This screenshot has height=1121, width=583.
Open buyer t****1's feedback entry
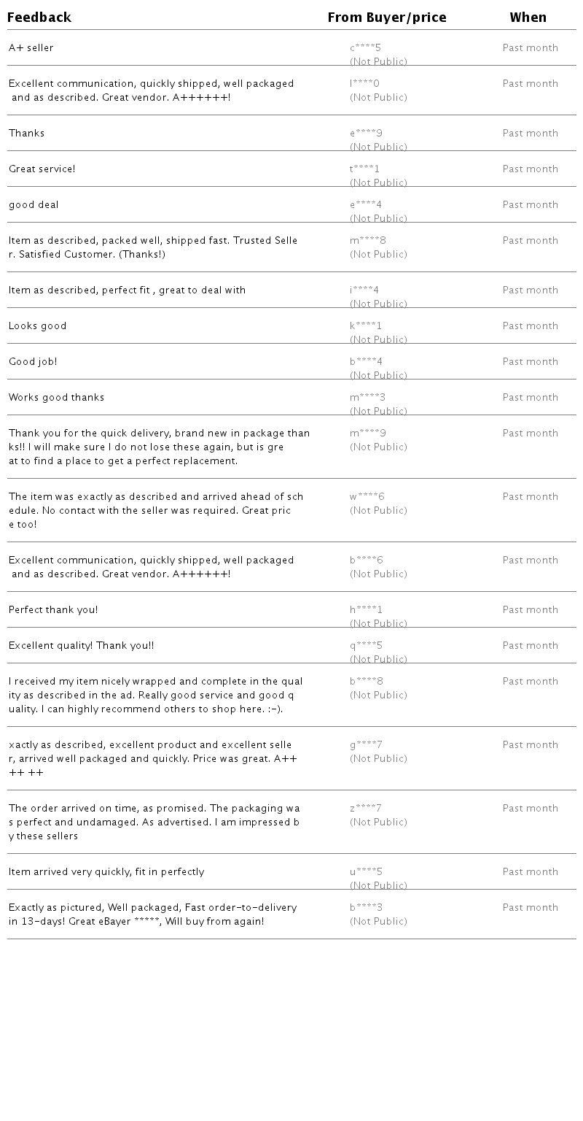coord(364,169)
